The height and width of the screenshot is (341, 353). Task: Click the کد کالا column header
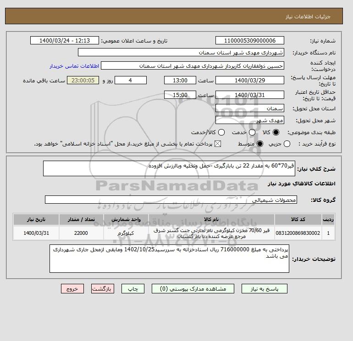[x=298, y=219]
